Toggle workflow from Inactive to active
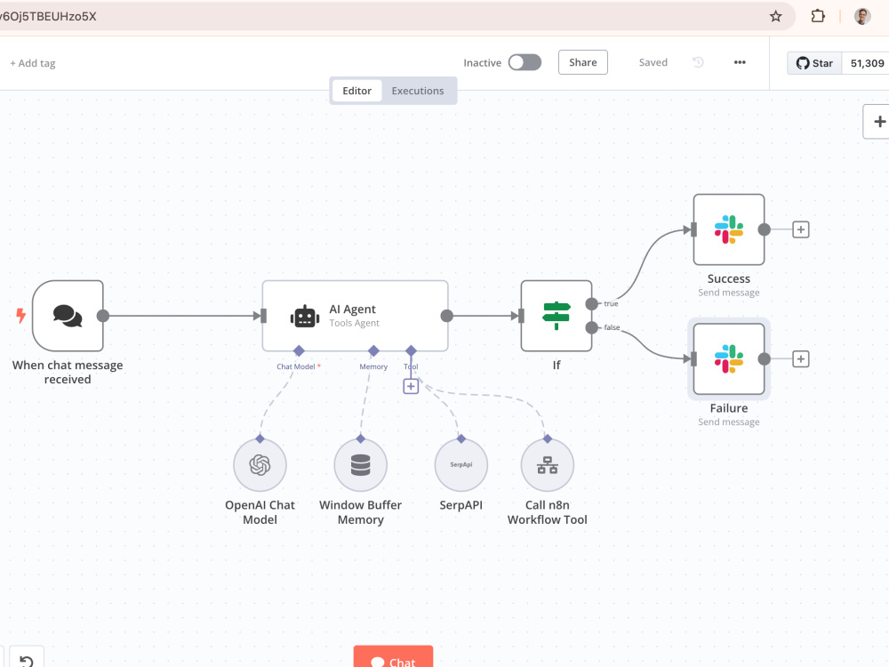The image size is (889, 667). point(525,62)
